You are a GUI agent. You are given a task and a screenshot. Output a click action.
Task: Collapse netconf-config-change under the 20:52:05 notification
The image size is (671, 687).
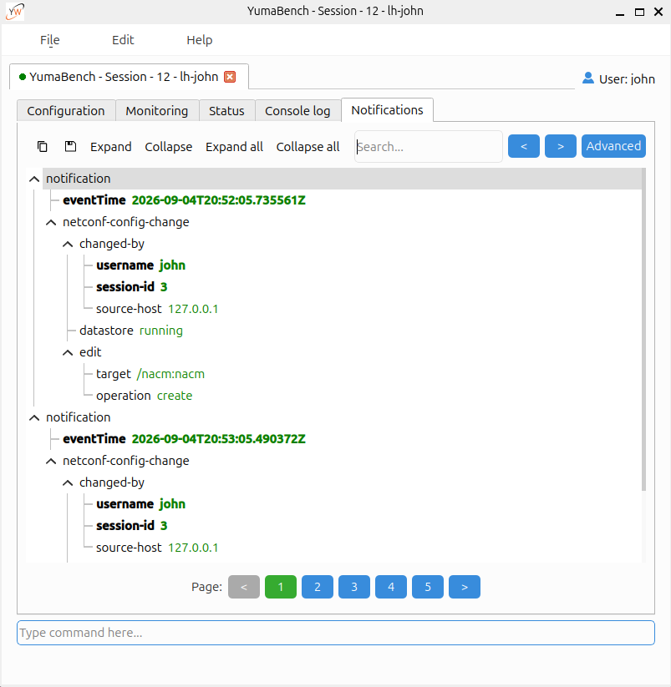[51, 223]
